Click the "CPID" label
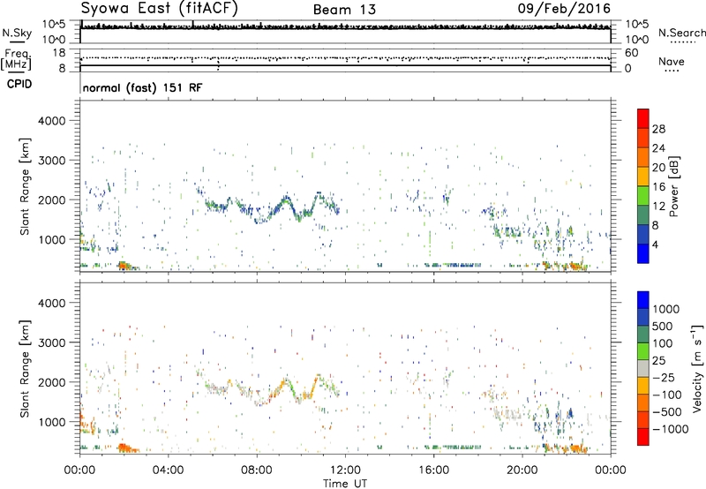 (19, 84)
